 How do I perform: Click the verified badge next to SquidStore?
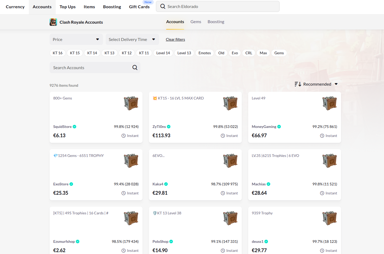(x=74, y=127)
